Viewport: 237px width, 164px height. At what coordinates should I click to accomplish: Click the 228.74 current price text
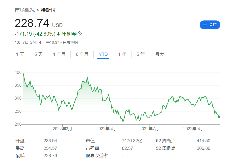tap(32, 23)
